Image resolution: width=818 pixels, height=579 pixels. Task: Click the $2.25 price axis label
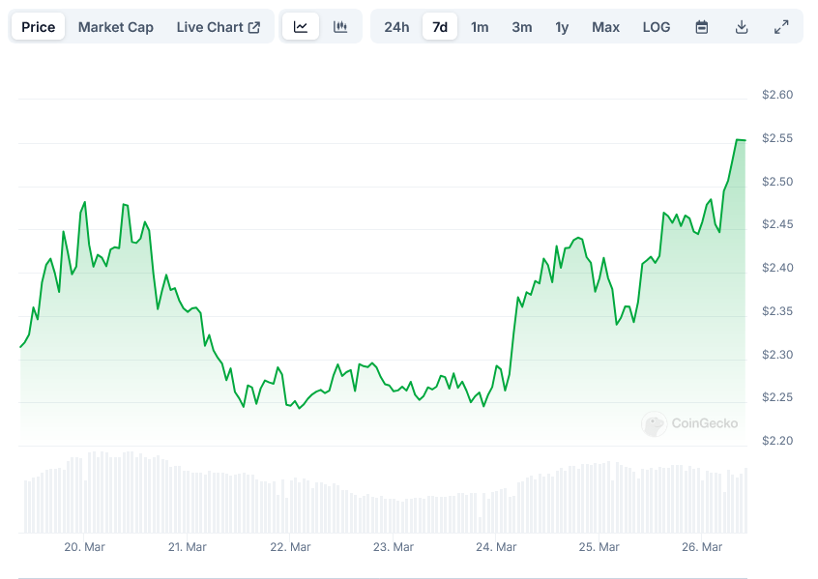(x=777, y=397)
